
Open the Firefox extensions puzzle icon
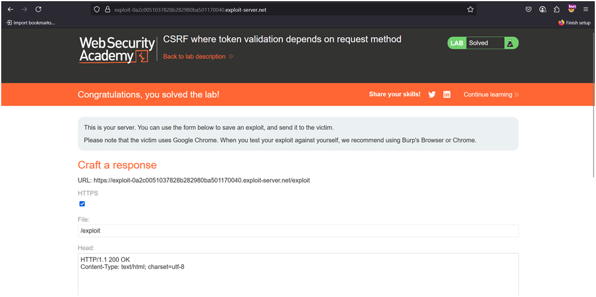click(x=556, y=9)
